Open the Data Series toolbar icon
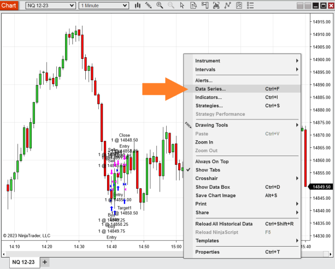The height and width of the screenshot is (269, 335). pos(216,5)
